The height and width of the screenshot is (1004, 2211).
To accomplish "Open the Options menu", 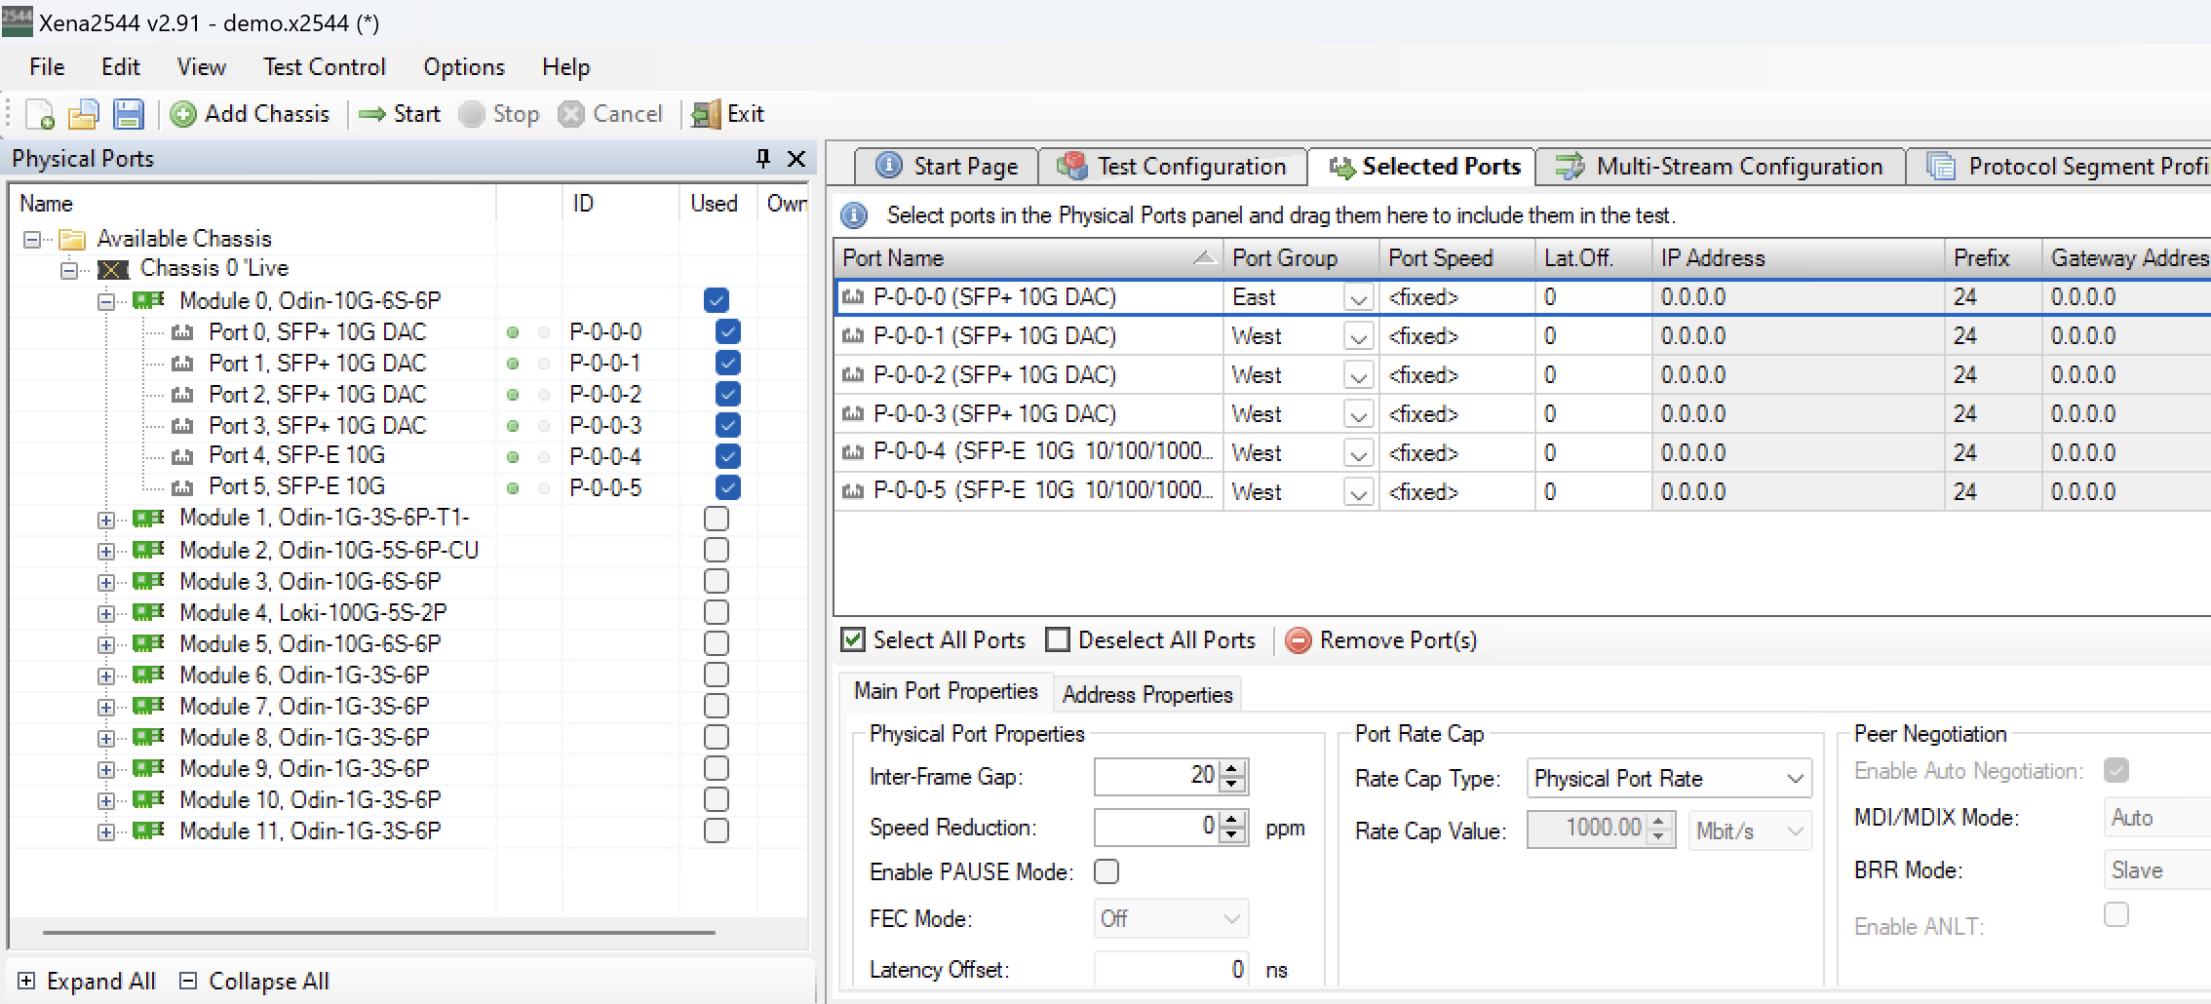I will point(464,67).
